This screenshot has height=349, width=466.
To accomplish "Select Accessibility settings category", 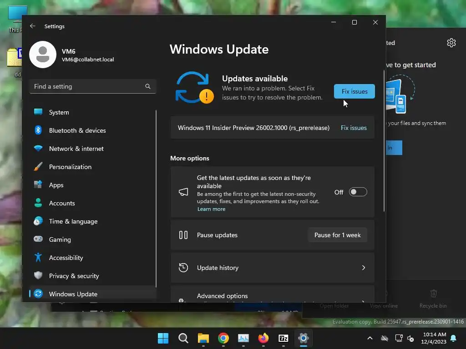I will 93,257.
